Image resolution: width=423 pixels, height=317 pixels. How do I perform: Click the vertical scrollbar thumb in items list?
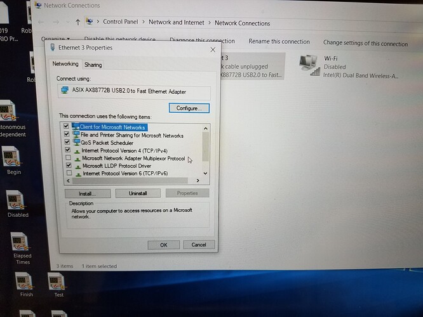click(206, 147)
